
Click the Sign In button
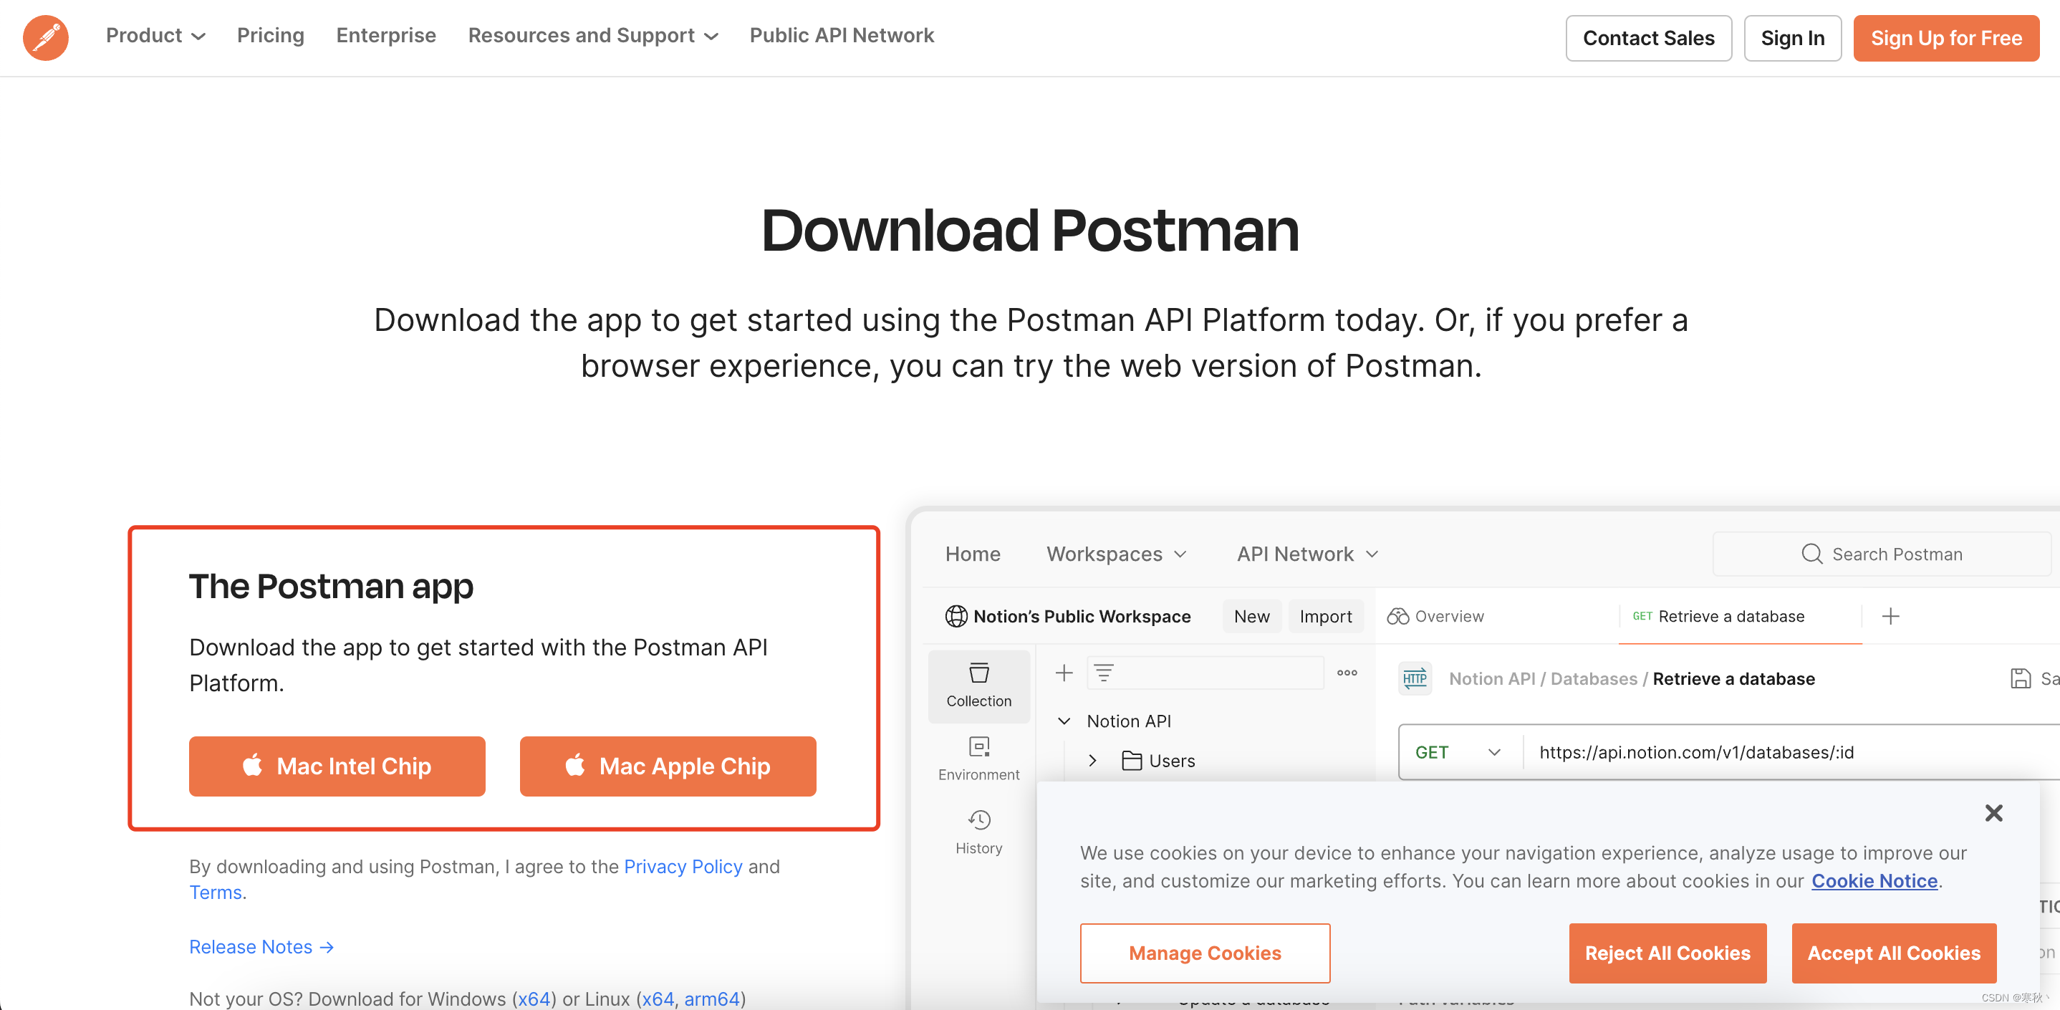1792,37
